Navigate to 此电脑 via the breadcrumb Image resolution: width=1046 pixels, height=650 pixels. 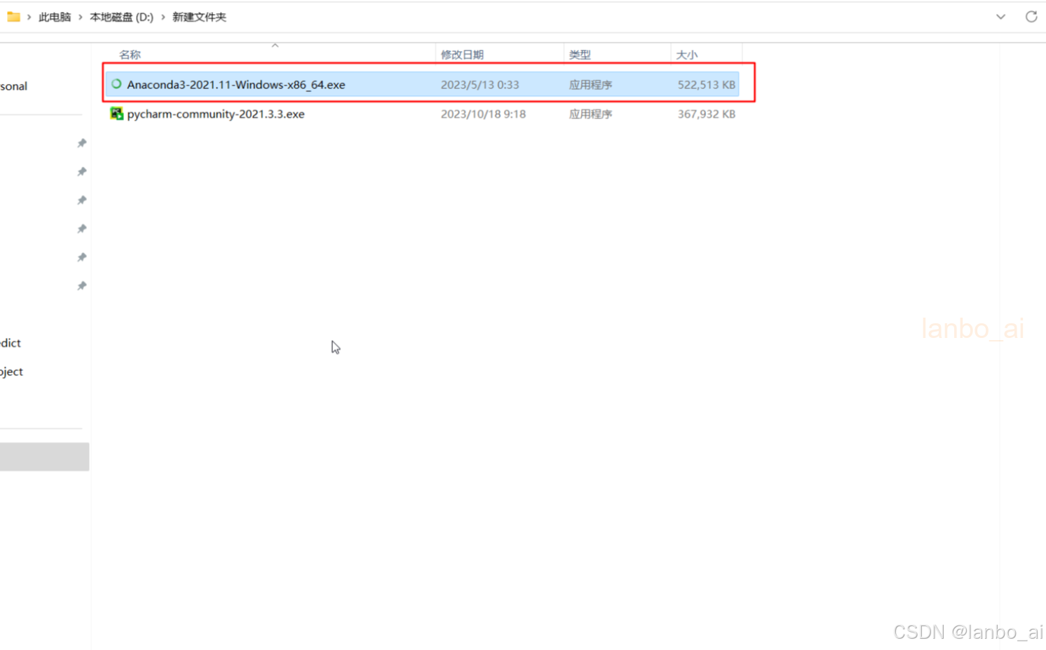click(x=55, y=16)
